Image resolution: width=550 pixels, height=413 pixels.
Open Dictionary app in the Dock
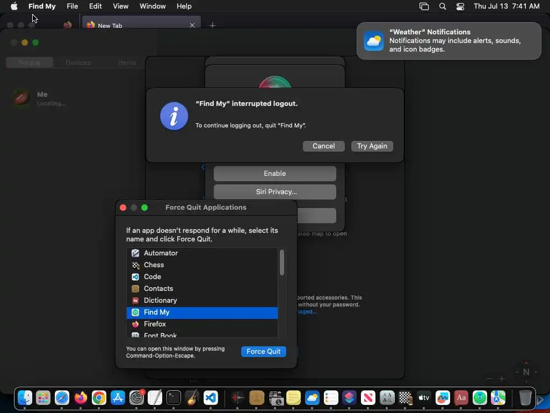[x=461, y=398]
